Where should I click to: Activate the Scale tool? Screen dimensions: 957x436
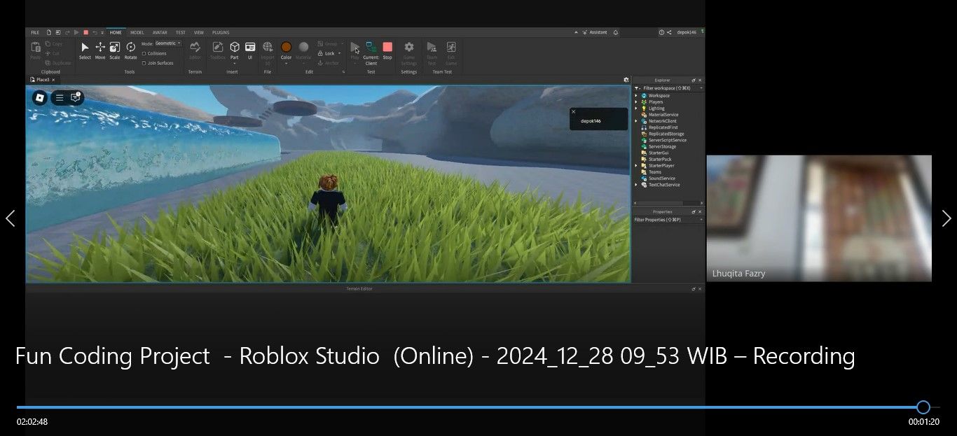point(115,50)
